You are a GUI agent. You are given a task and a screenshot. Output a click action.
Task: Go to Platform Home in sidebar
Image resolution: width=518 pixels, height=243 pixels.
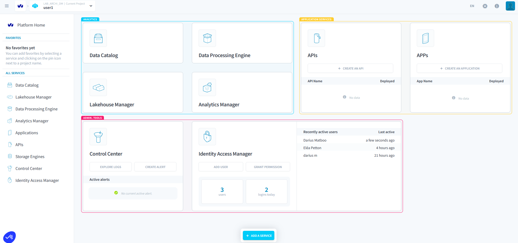pyautogui.click(x=31, y=25)
